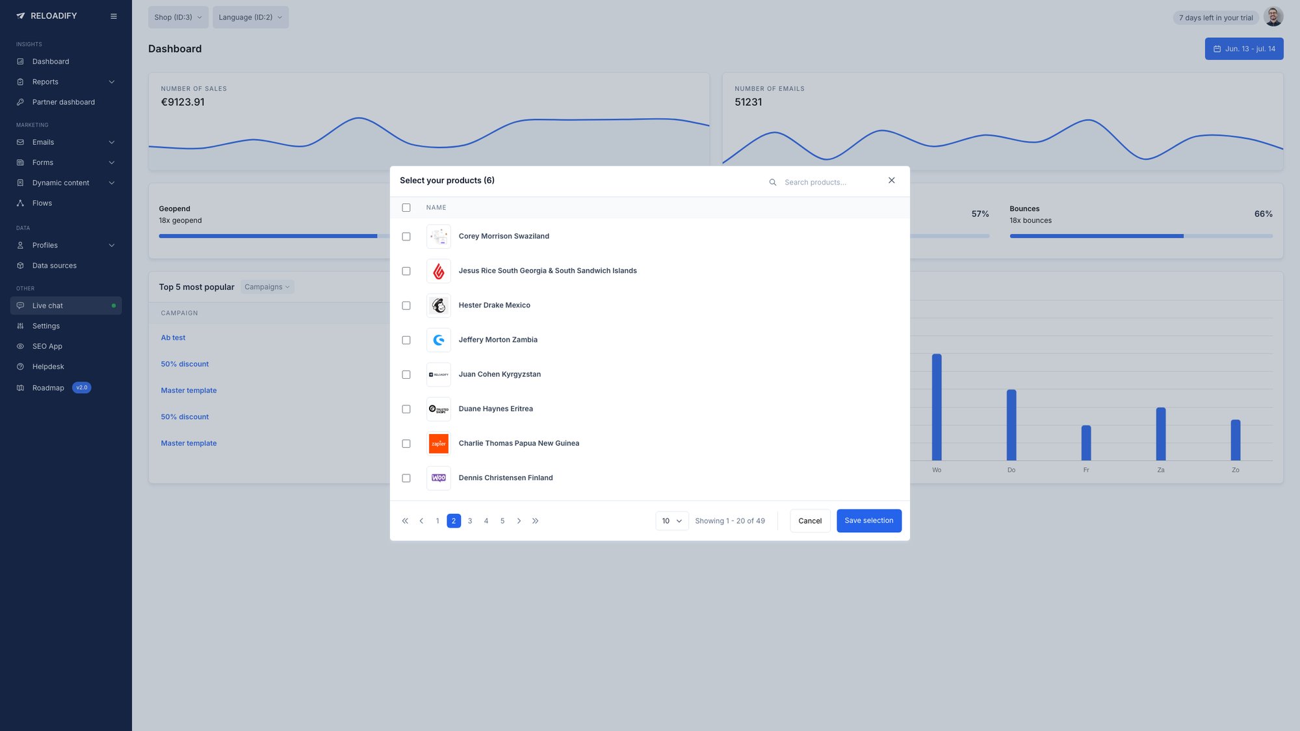Viewport: 1300px width, 731px height.
Task: Click the profile avatar in top right
Action: (1273, 16)
